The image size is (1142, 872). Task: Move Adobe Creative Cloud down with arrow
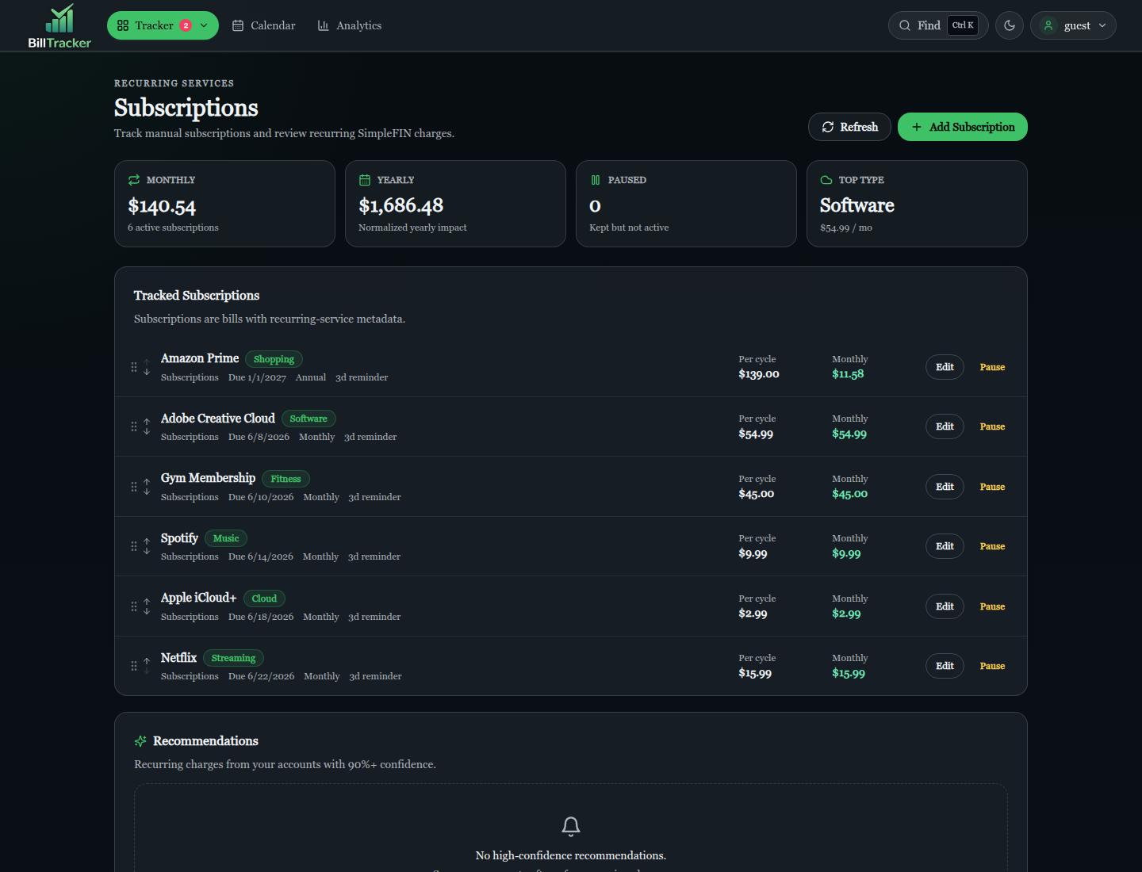147,431
